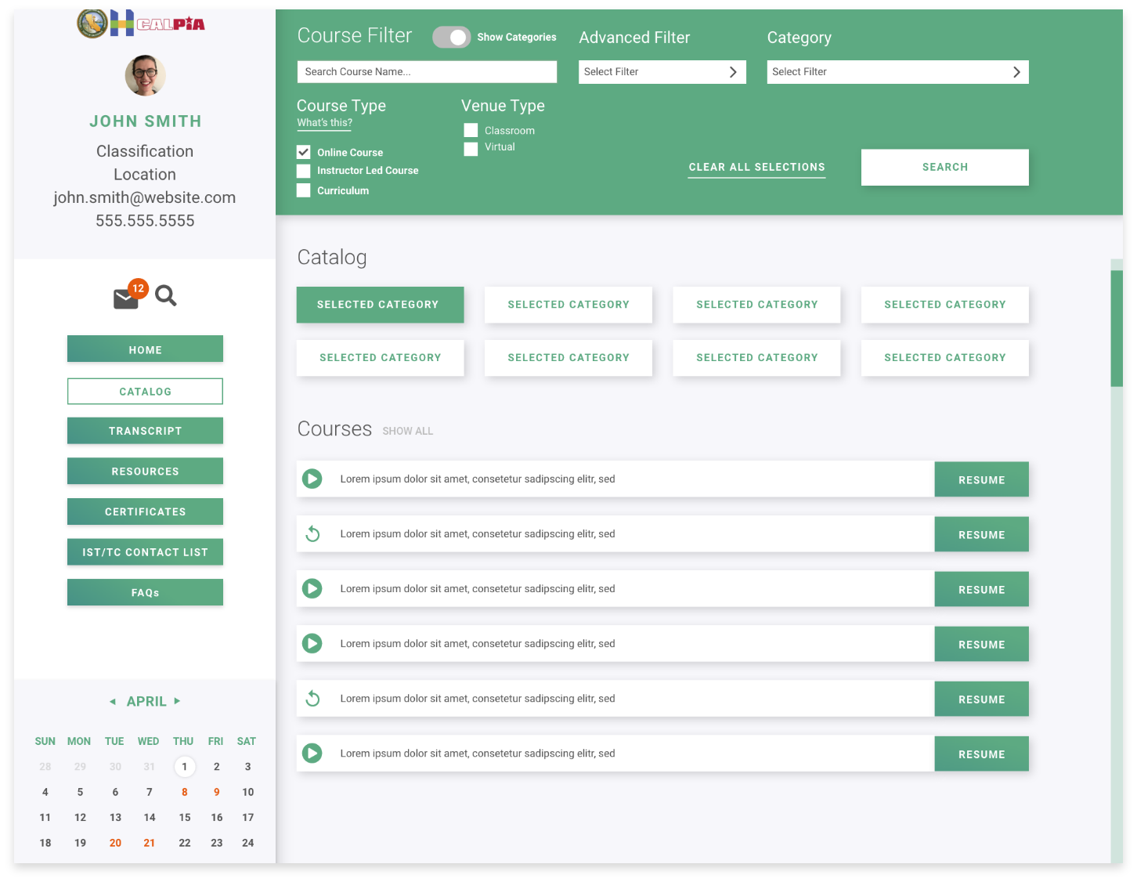This screenshot has width=1137, height=882.
Task: Click Show All next to Courses
Action: pos(407,432)
